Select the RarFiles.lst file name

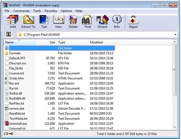click(16, 103)
